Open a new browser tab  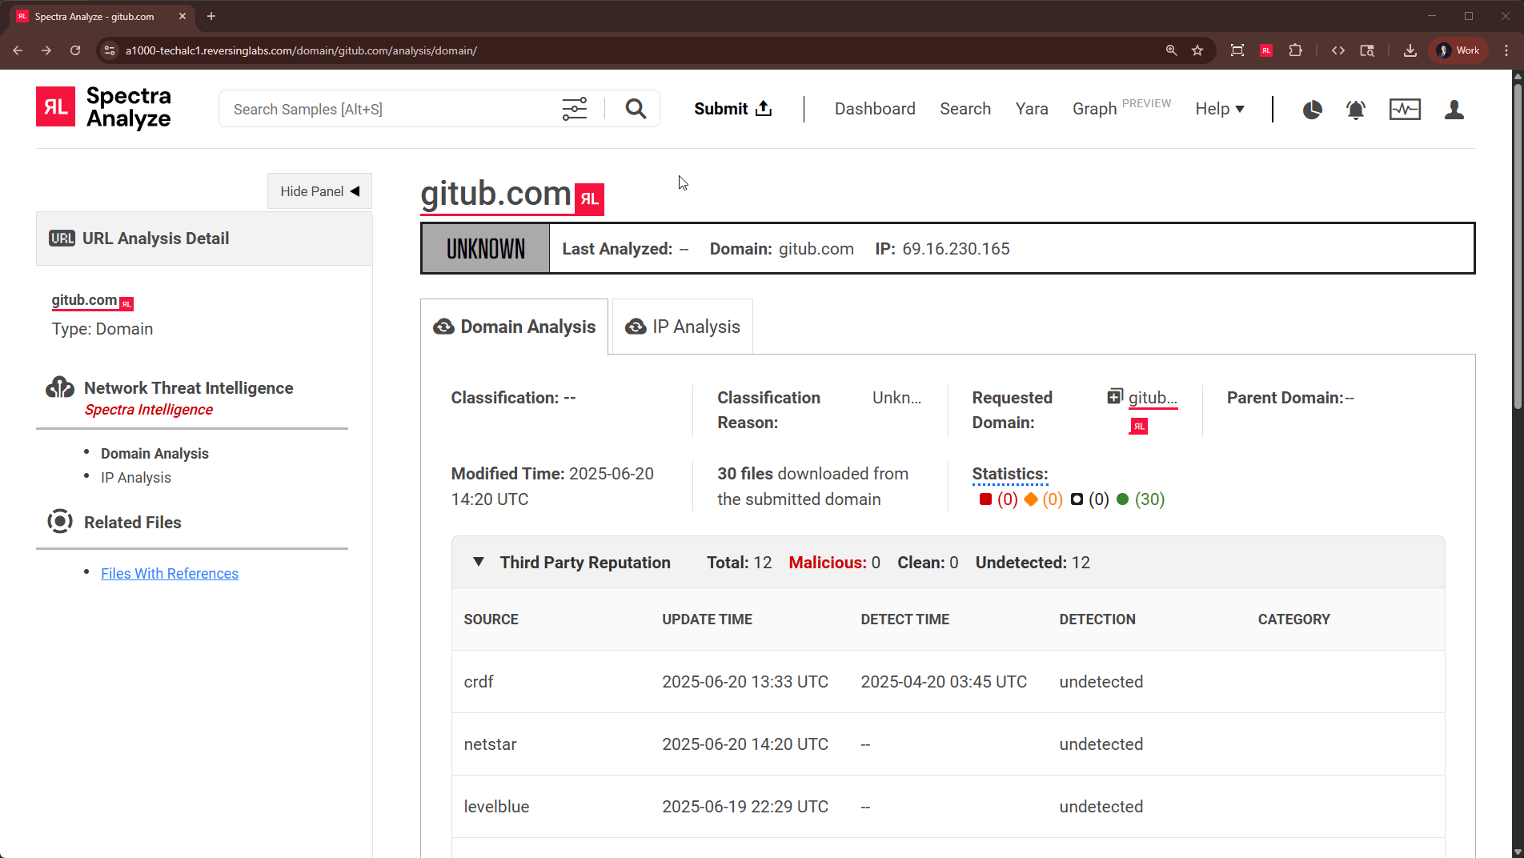pos(211,16)
